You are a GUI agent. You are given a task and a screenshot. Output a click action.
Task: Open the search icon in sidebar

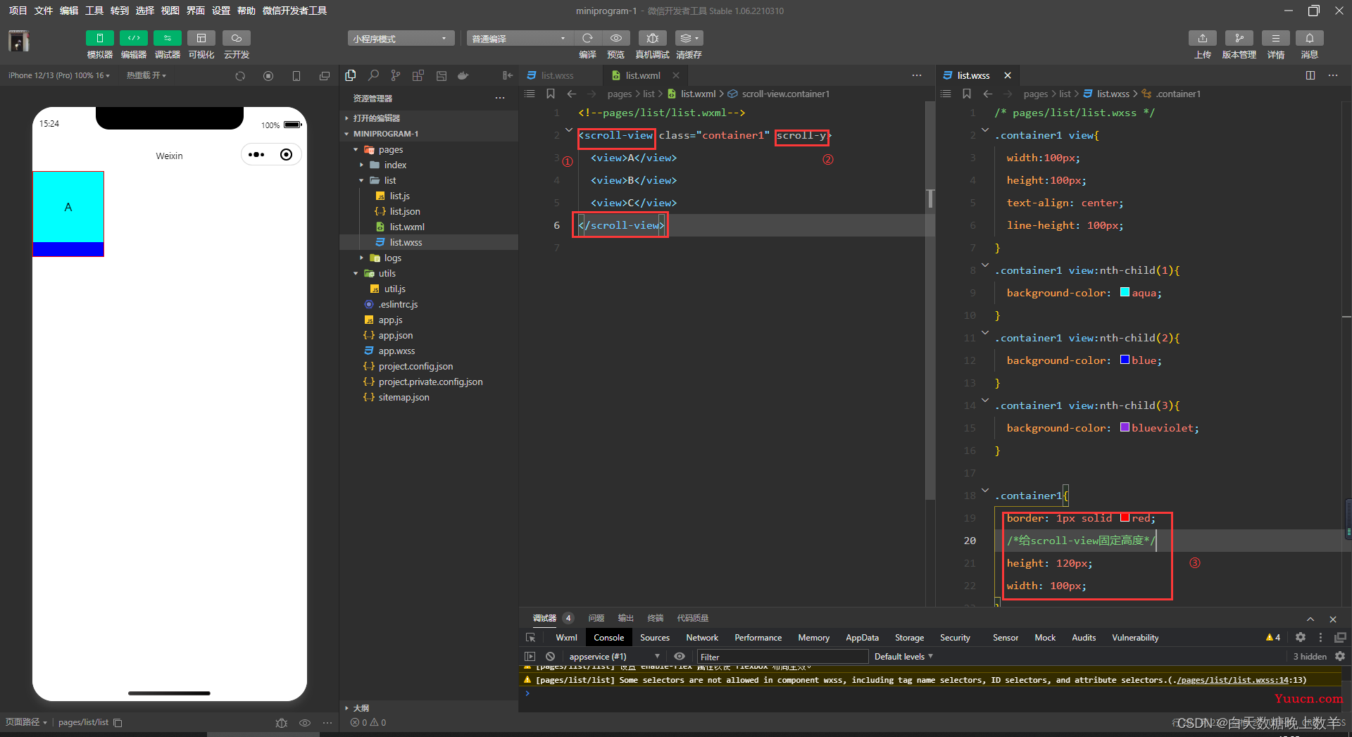(x=373, y=75)
